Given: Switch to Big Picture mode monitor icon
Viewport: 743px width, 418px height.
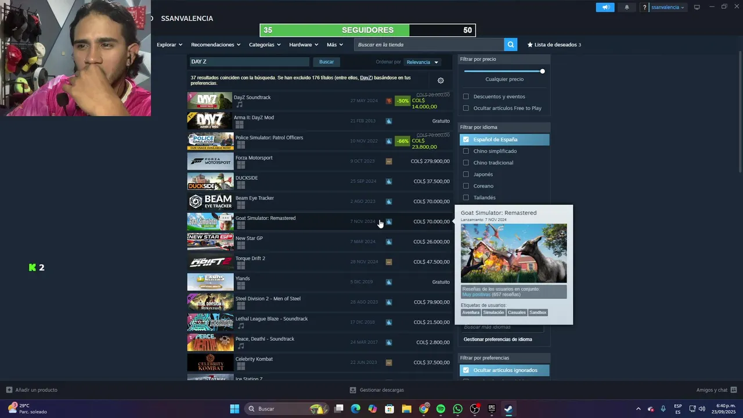Looking at the screenshot, I should (x=697, y=8).
